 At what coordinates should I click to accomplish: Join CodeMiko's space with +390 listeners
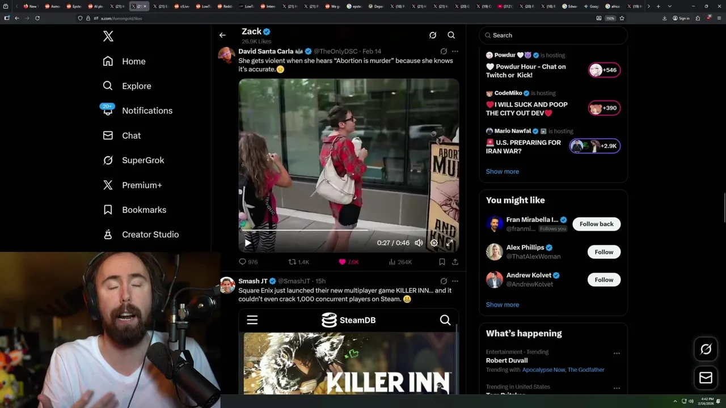(603, 108)
